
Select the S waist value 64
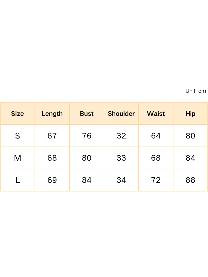[x=156, y=136]
